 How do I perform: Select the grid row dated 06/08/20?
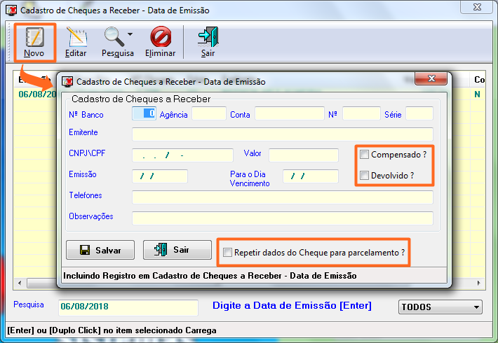click(35, 94)
